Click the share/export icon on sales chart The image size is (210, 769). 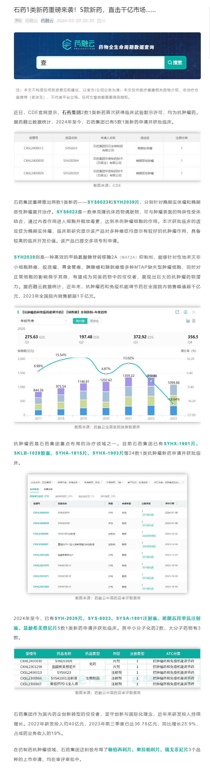click(177, 312)
